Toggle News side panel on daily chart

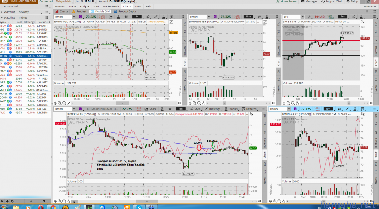coord(184,89)
